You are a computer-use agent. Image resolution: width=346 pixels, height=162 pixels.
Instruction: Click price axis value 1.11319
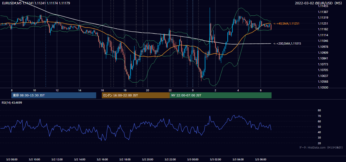point(323,18)
